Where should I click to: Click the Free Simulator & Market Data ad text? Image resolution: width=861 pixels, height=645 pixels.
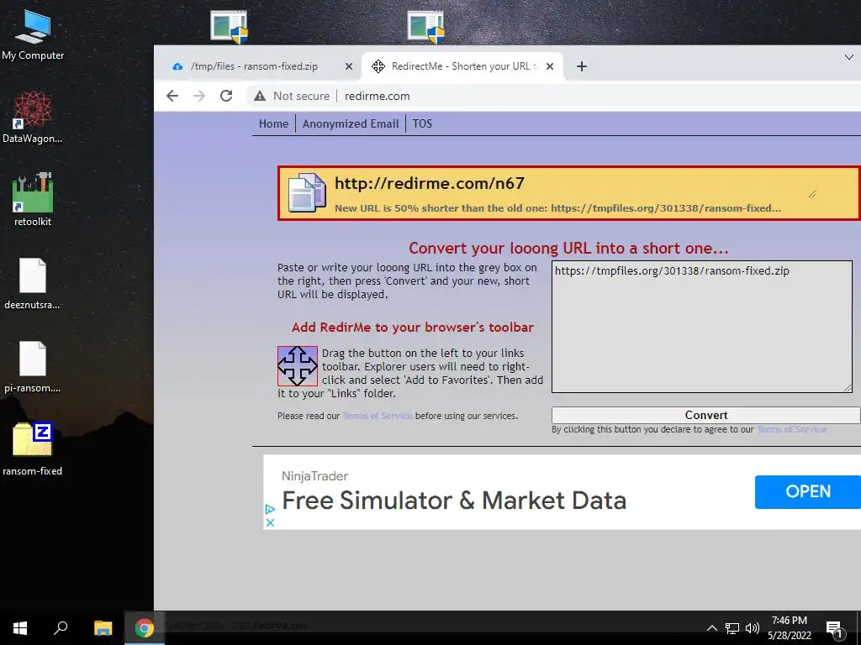tap(454, 501)
